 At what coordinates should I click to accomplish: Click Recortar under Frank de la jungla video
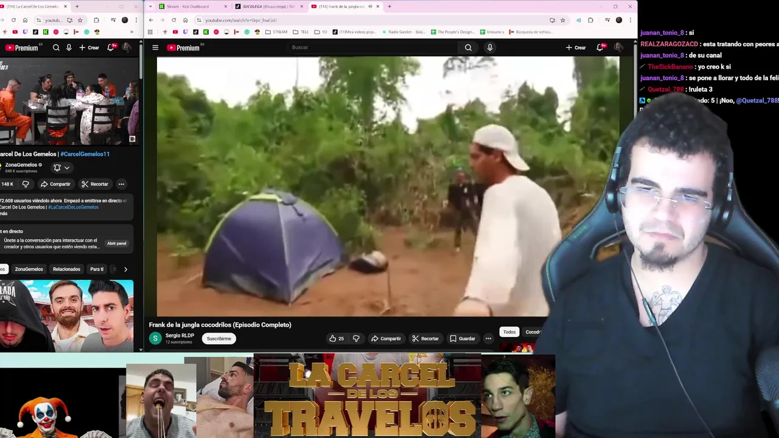click(x=425, y=338)
